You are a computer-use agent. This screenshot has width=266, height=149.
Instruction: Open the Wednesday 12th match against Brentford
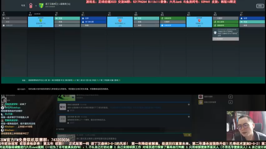pos(120,22)
